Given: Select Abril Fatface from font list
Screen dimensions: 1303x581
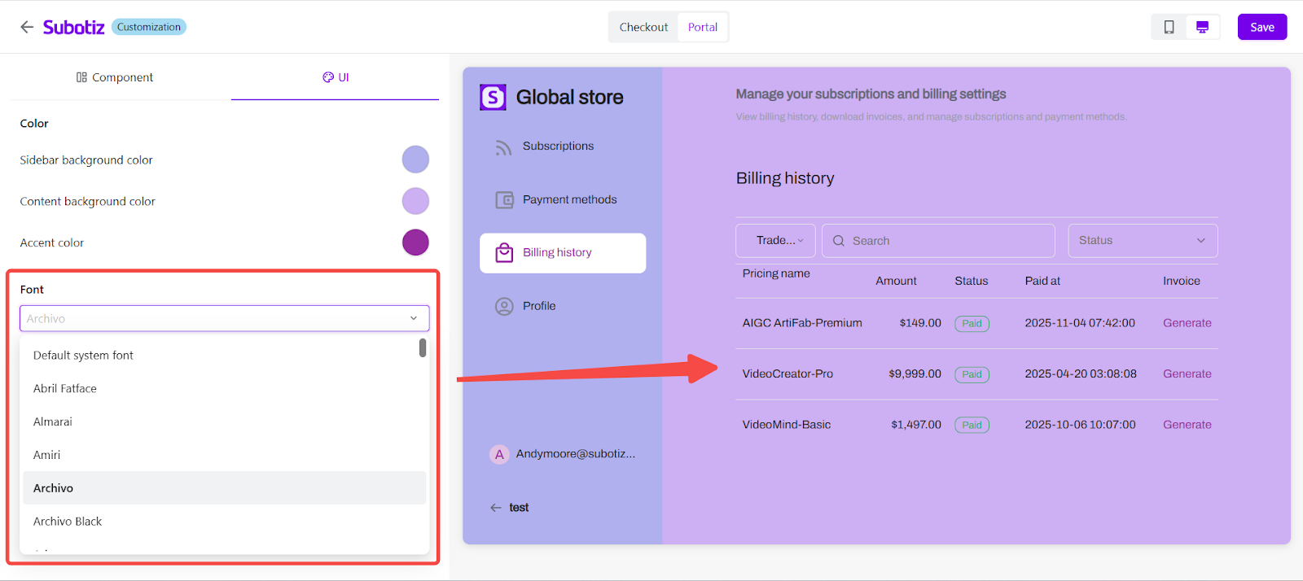Looking at the screenshot, I should [65, 389].
